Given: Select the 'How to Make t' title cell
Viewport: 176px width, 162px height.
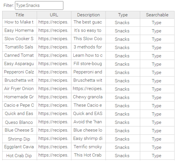Looking at the screenshot, I should pos(20,22).
